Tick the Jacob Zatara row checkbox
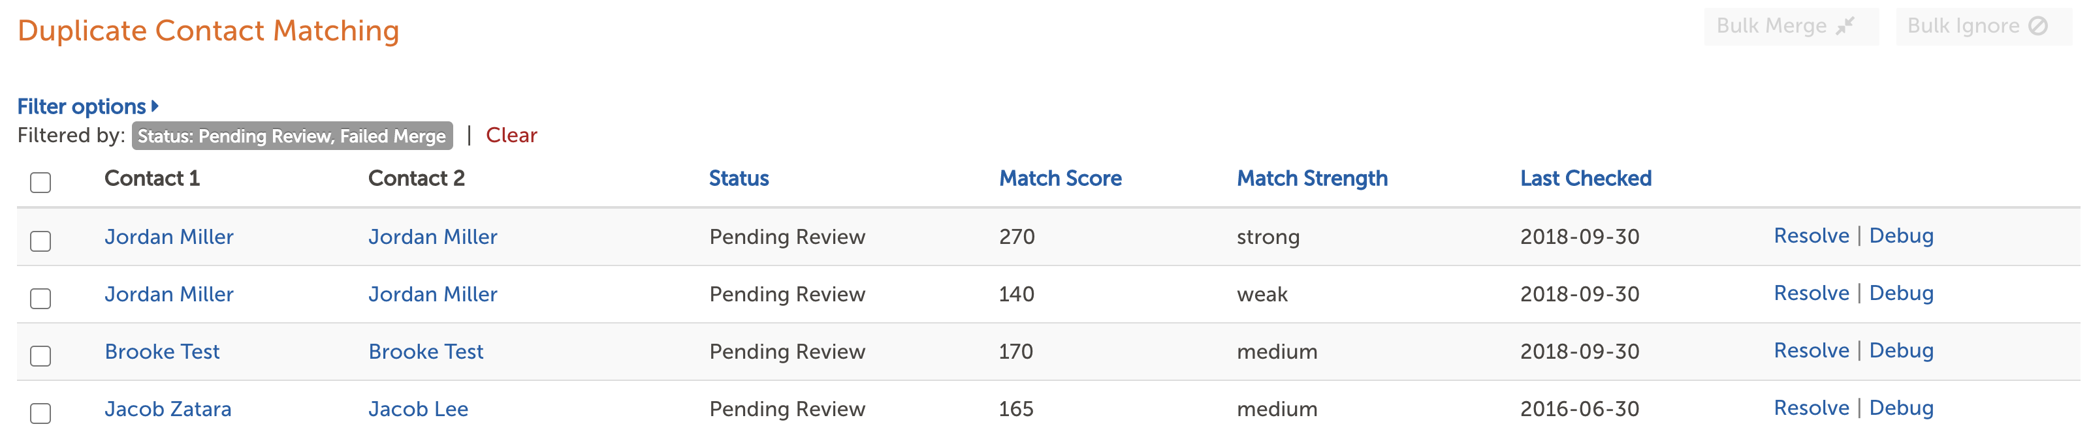Image resolution: width=2091 pixels, height=437 pixels. [40, 414]
